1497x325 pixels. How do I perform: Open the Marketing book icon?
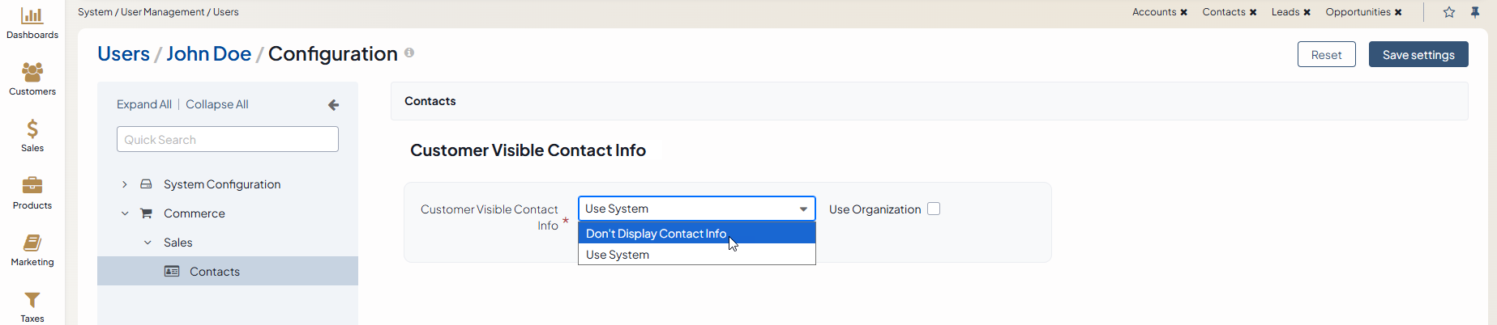coord(32,243)
